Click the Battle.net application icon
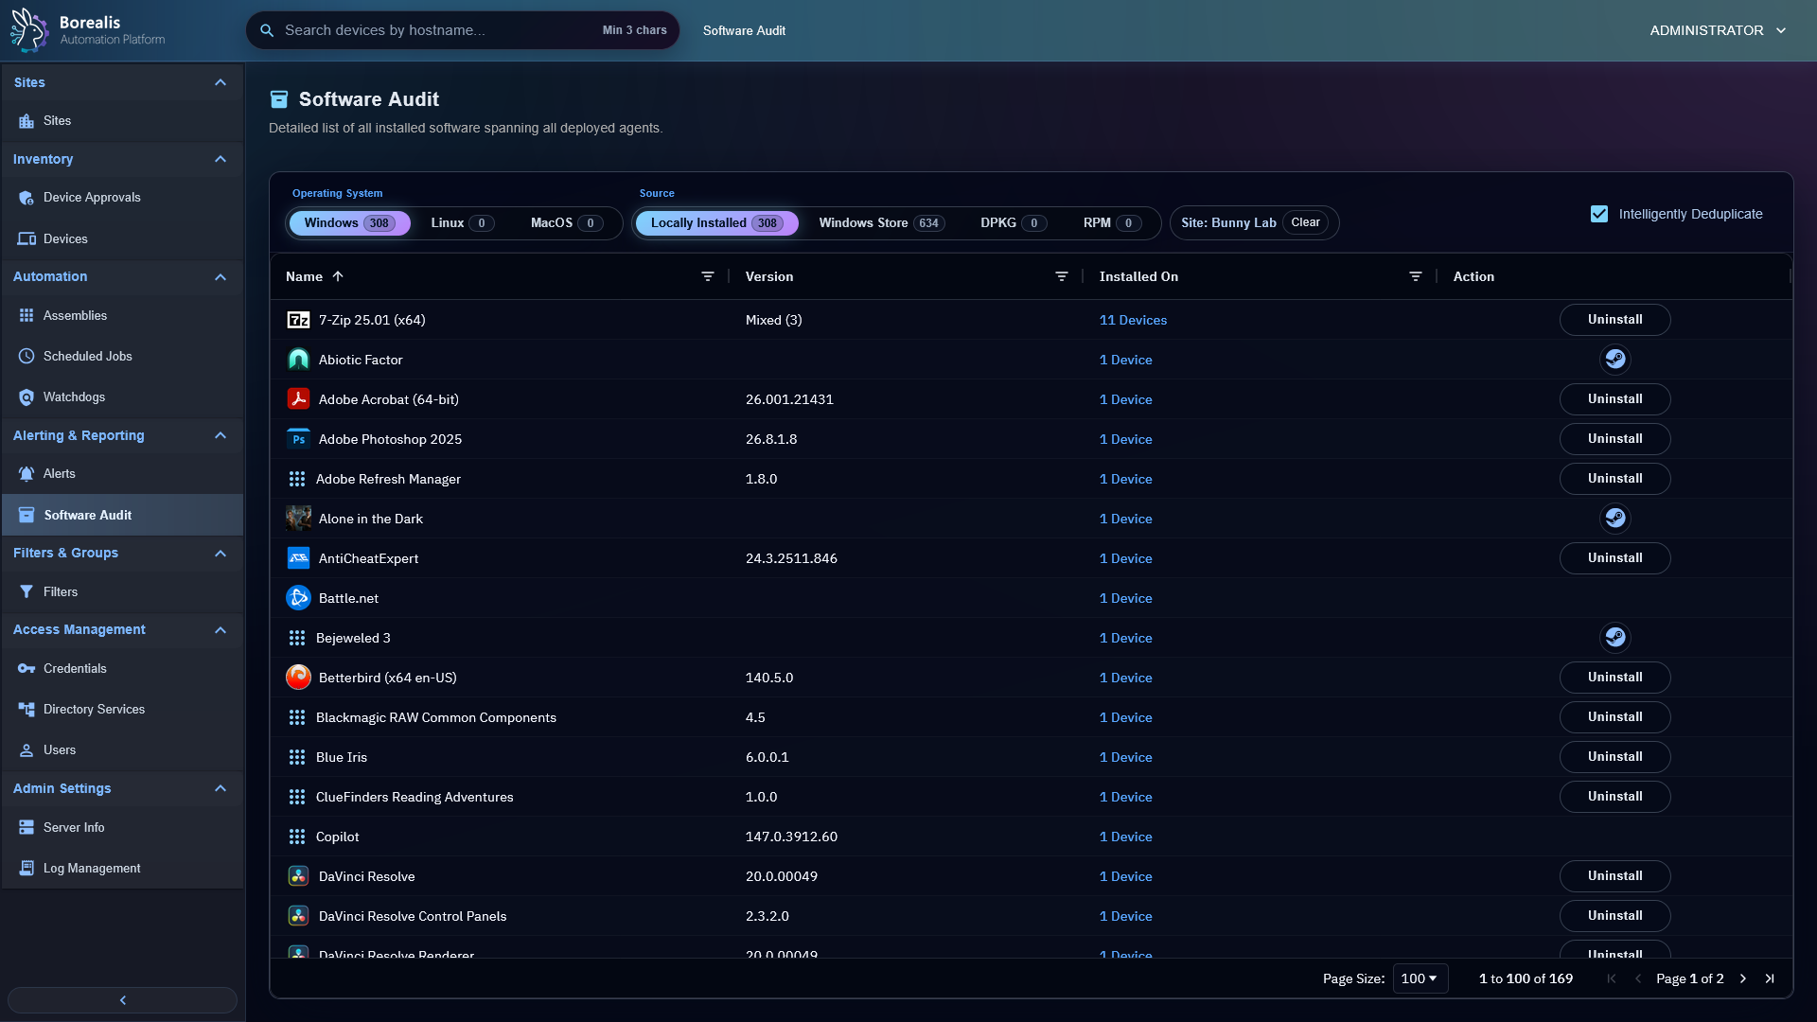The height and width of the screenshot is (1022, 1817). [x=298, y=598]
